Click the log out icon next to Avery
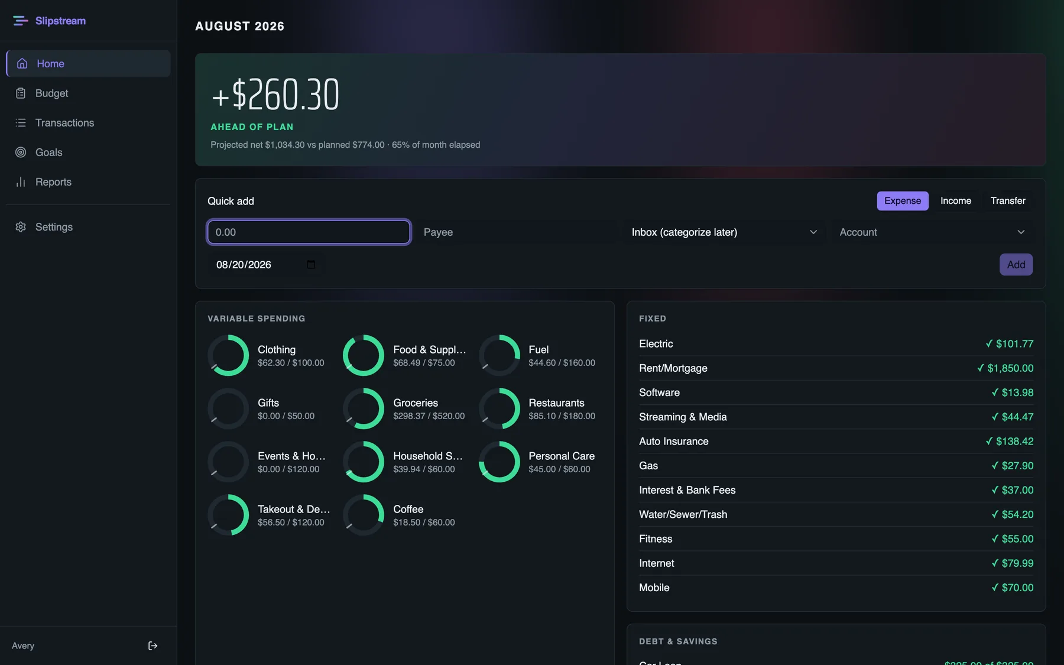The height and width of the screenshot is (665, 1064). 153,645
